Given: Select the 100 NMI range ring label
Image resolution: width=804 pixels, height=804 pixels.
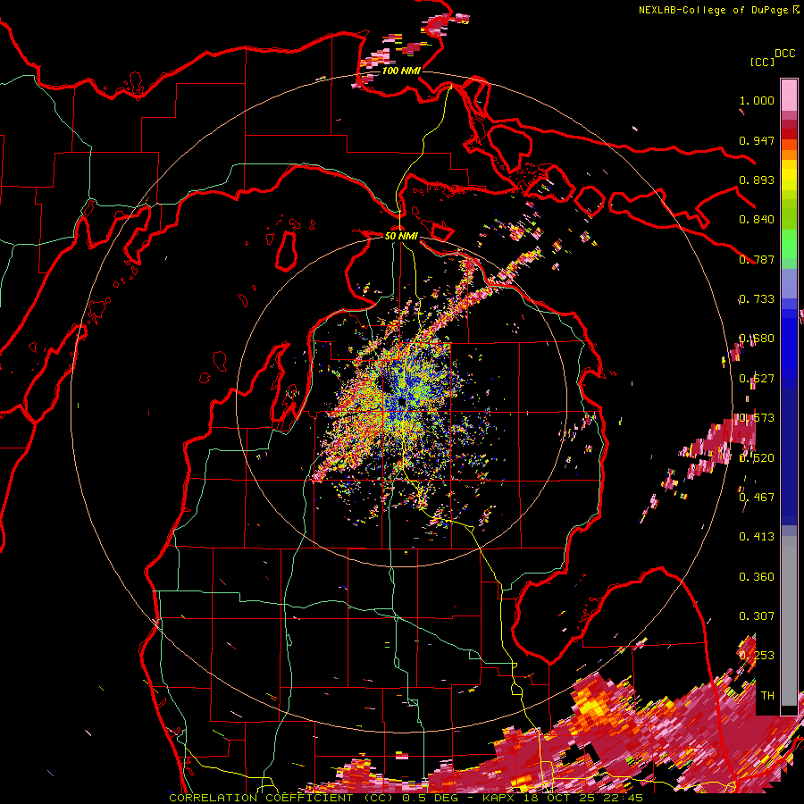Looking at the screenshot, I should point(401,71).
